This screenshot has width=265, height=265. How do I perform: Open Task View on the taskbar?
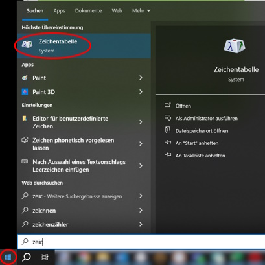coord(45,257)
